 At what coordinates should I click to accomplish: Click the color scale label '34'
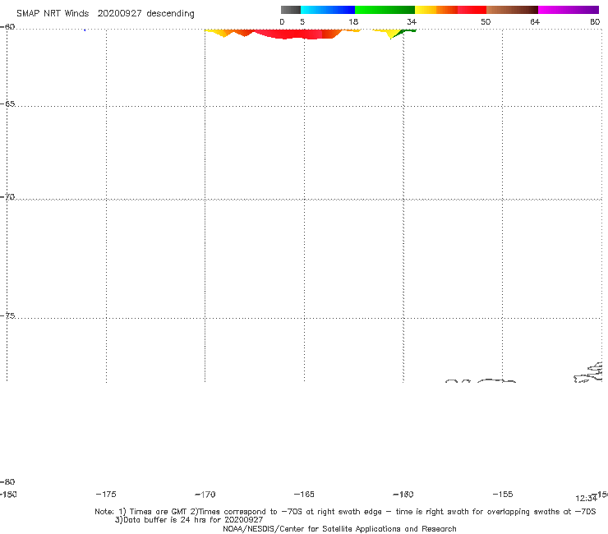point(412,22)
